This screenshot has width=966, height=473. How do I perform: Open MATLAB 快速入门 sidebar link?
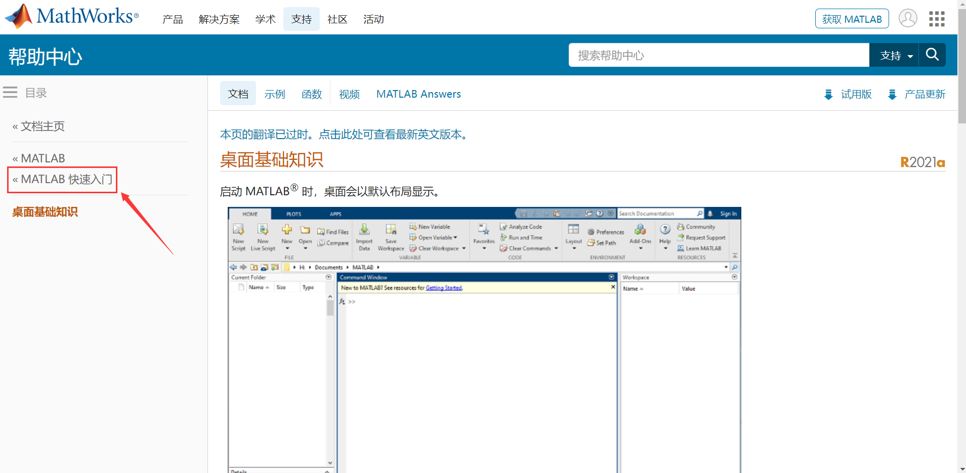[62, 179]
